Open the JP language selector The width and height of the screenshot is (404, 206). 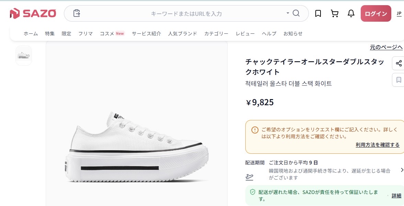point(399,13)
